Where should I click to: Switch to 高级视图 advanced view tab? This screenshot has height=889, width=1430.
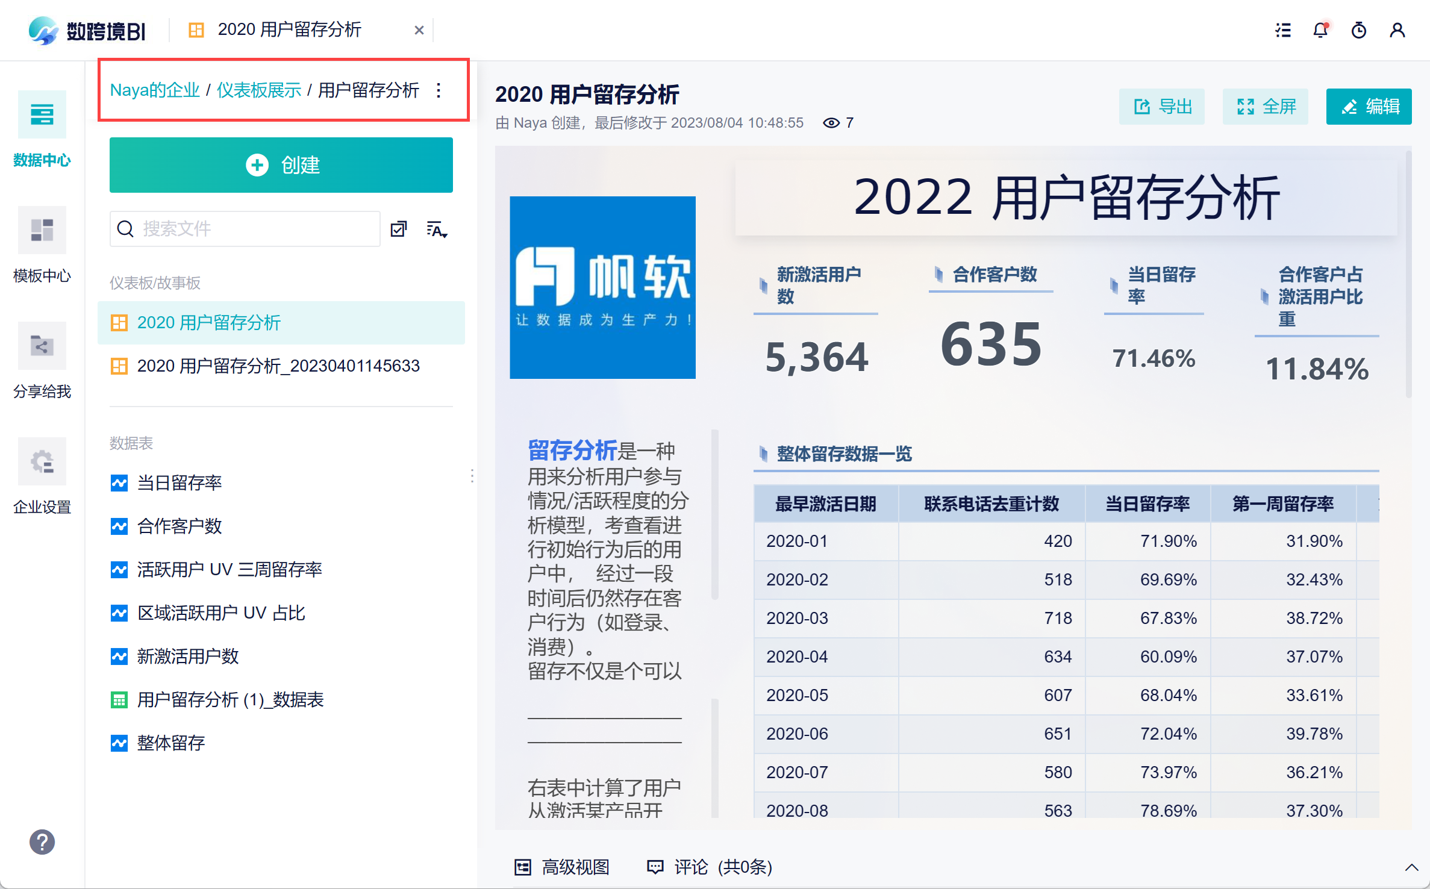click(x=562, y=867)
